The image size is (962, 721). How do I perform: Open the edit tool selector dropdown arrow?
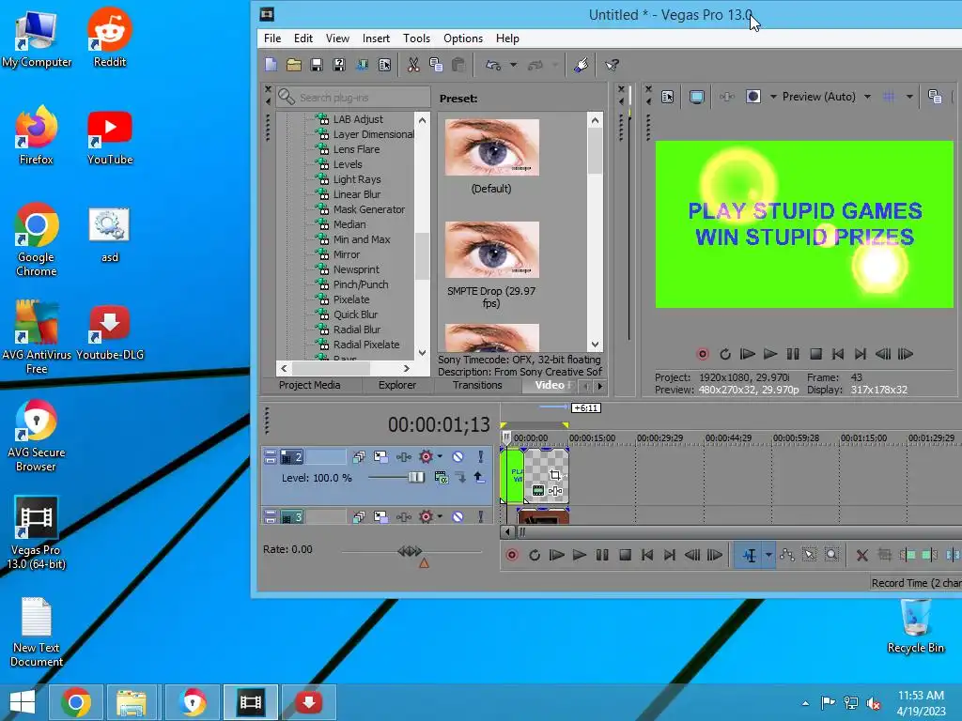(x=768, y=555)
